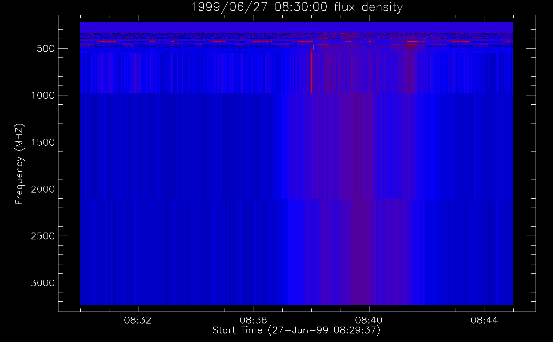Click the bright orange vertical burst line
Screen dimensions: 553x342
point(311,72)
